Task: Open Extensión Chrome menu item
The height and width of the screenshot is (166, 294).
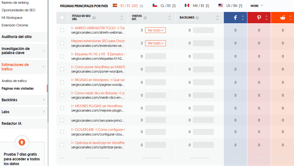Action: [15, 25]
